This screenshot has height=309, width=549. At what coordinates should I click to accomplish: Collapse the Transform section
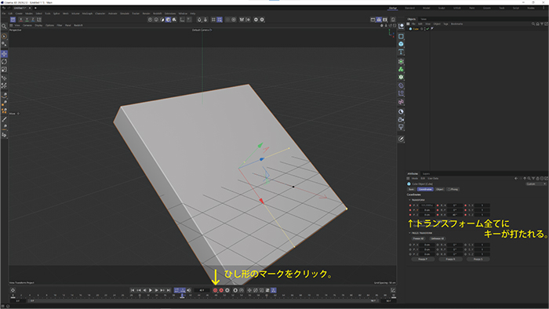pos(410,200)
